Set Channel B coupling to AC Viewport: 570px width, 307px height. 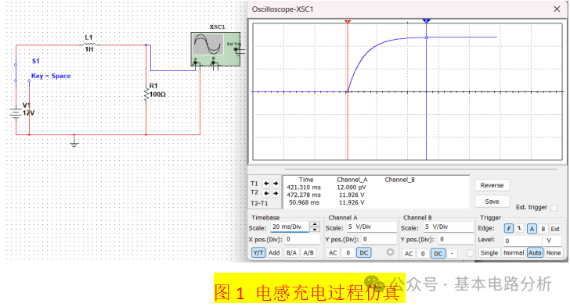coord(409,254)
